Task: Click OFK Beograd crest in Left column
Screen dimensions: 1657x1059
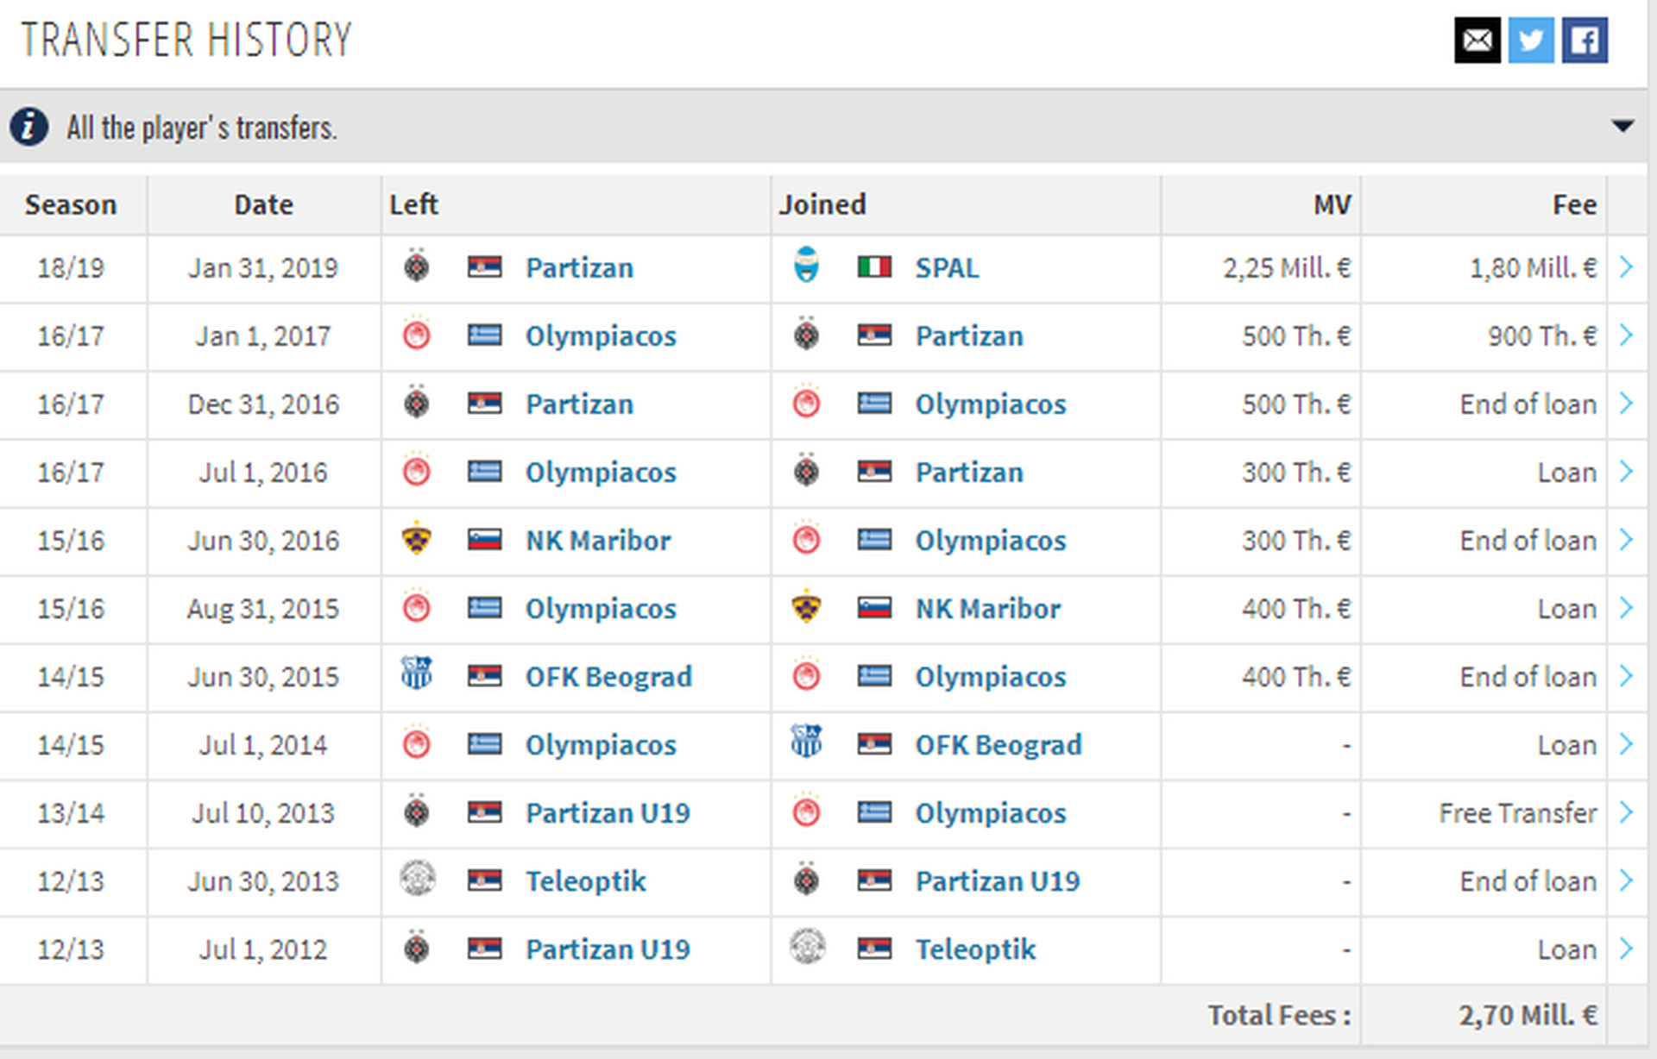Action: coord(417,674)
